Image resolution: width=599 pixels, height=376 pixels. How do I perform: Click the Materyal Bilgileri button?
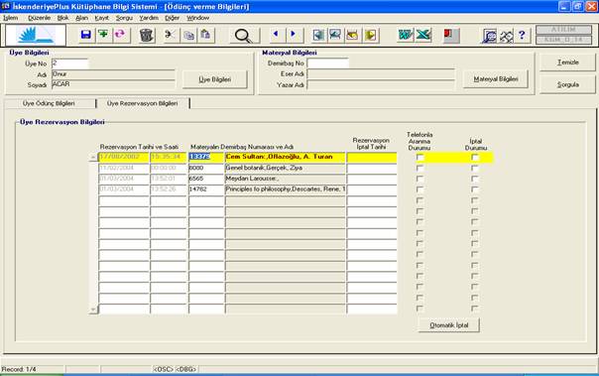(496, 79)
